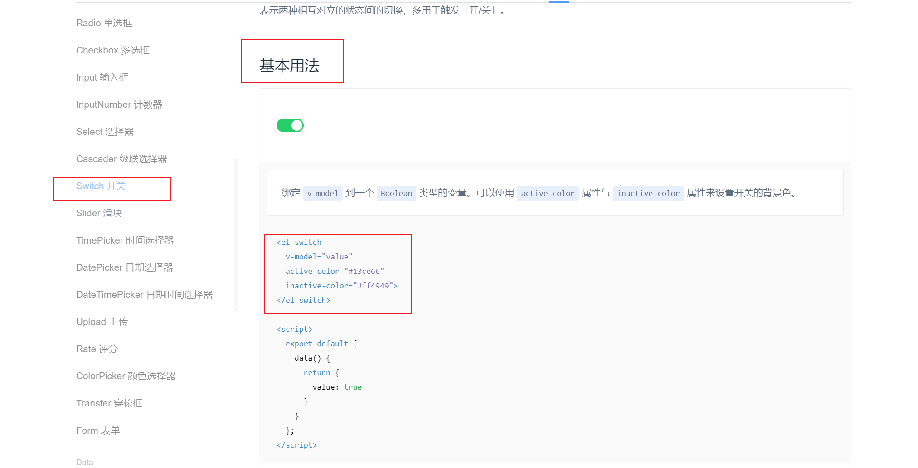This screenshot has width=918, height=468.
Task: Click the "v-model" inline code tag
Action: [322, 193]
